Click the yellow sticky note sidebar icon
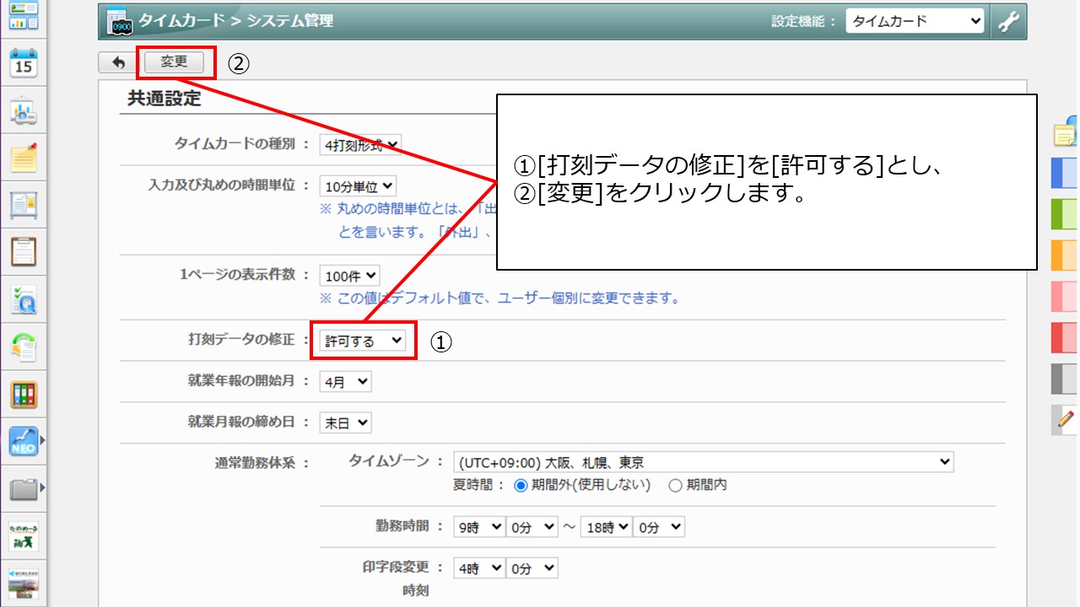The width and height of the screenshot is (1080, 607). [23, 158]
